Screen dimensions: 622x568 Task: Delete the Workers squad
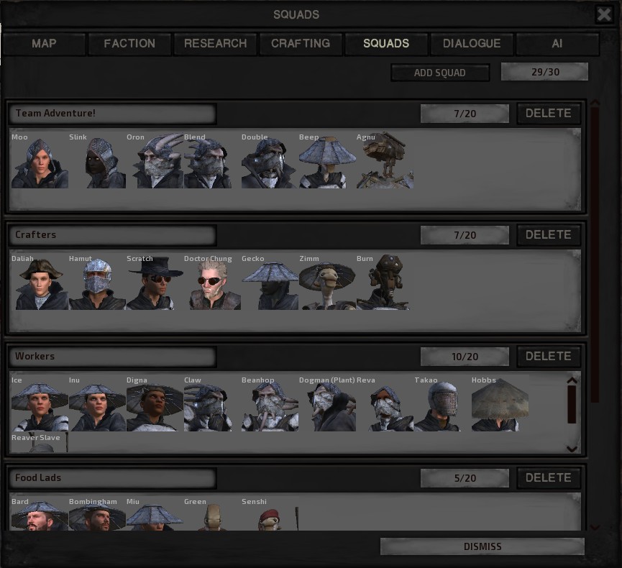548,356
